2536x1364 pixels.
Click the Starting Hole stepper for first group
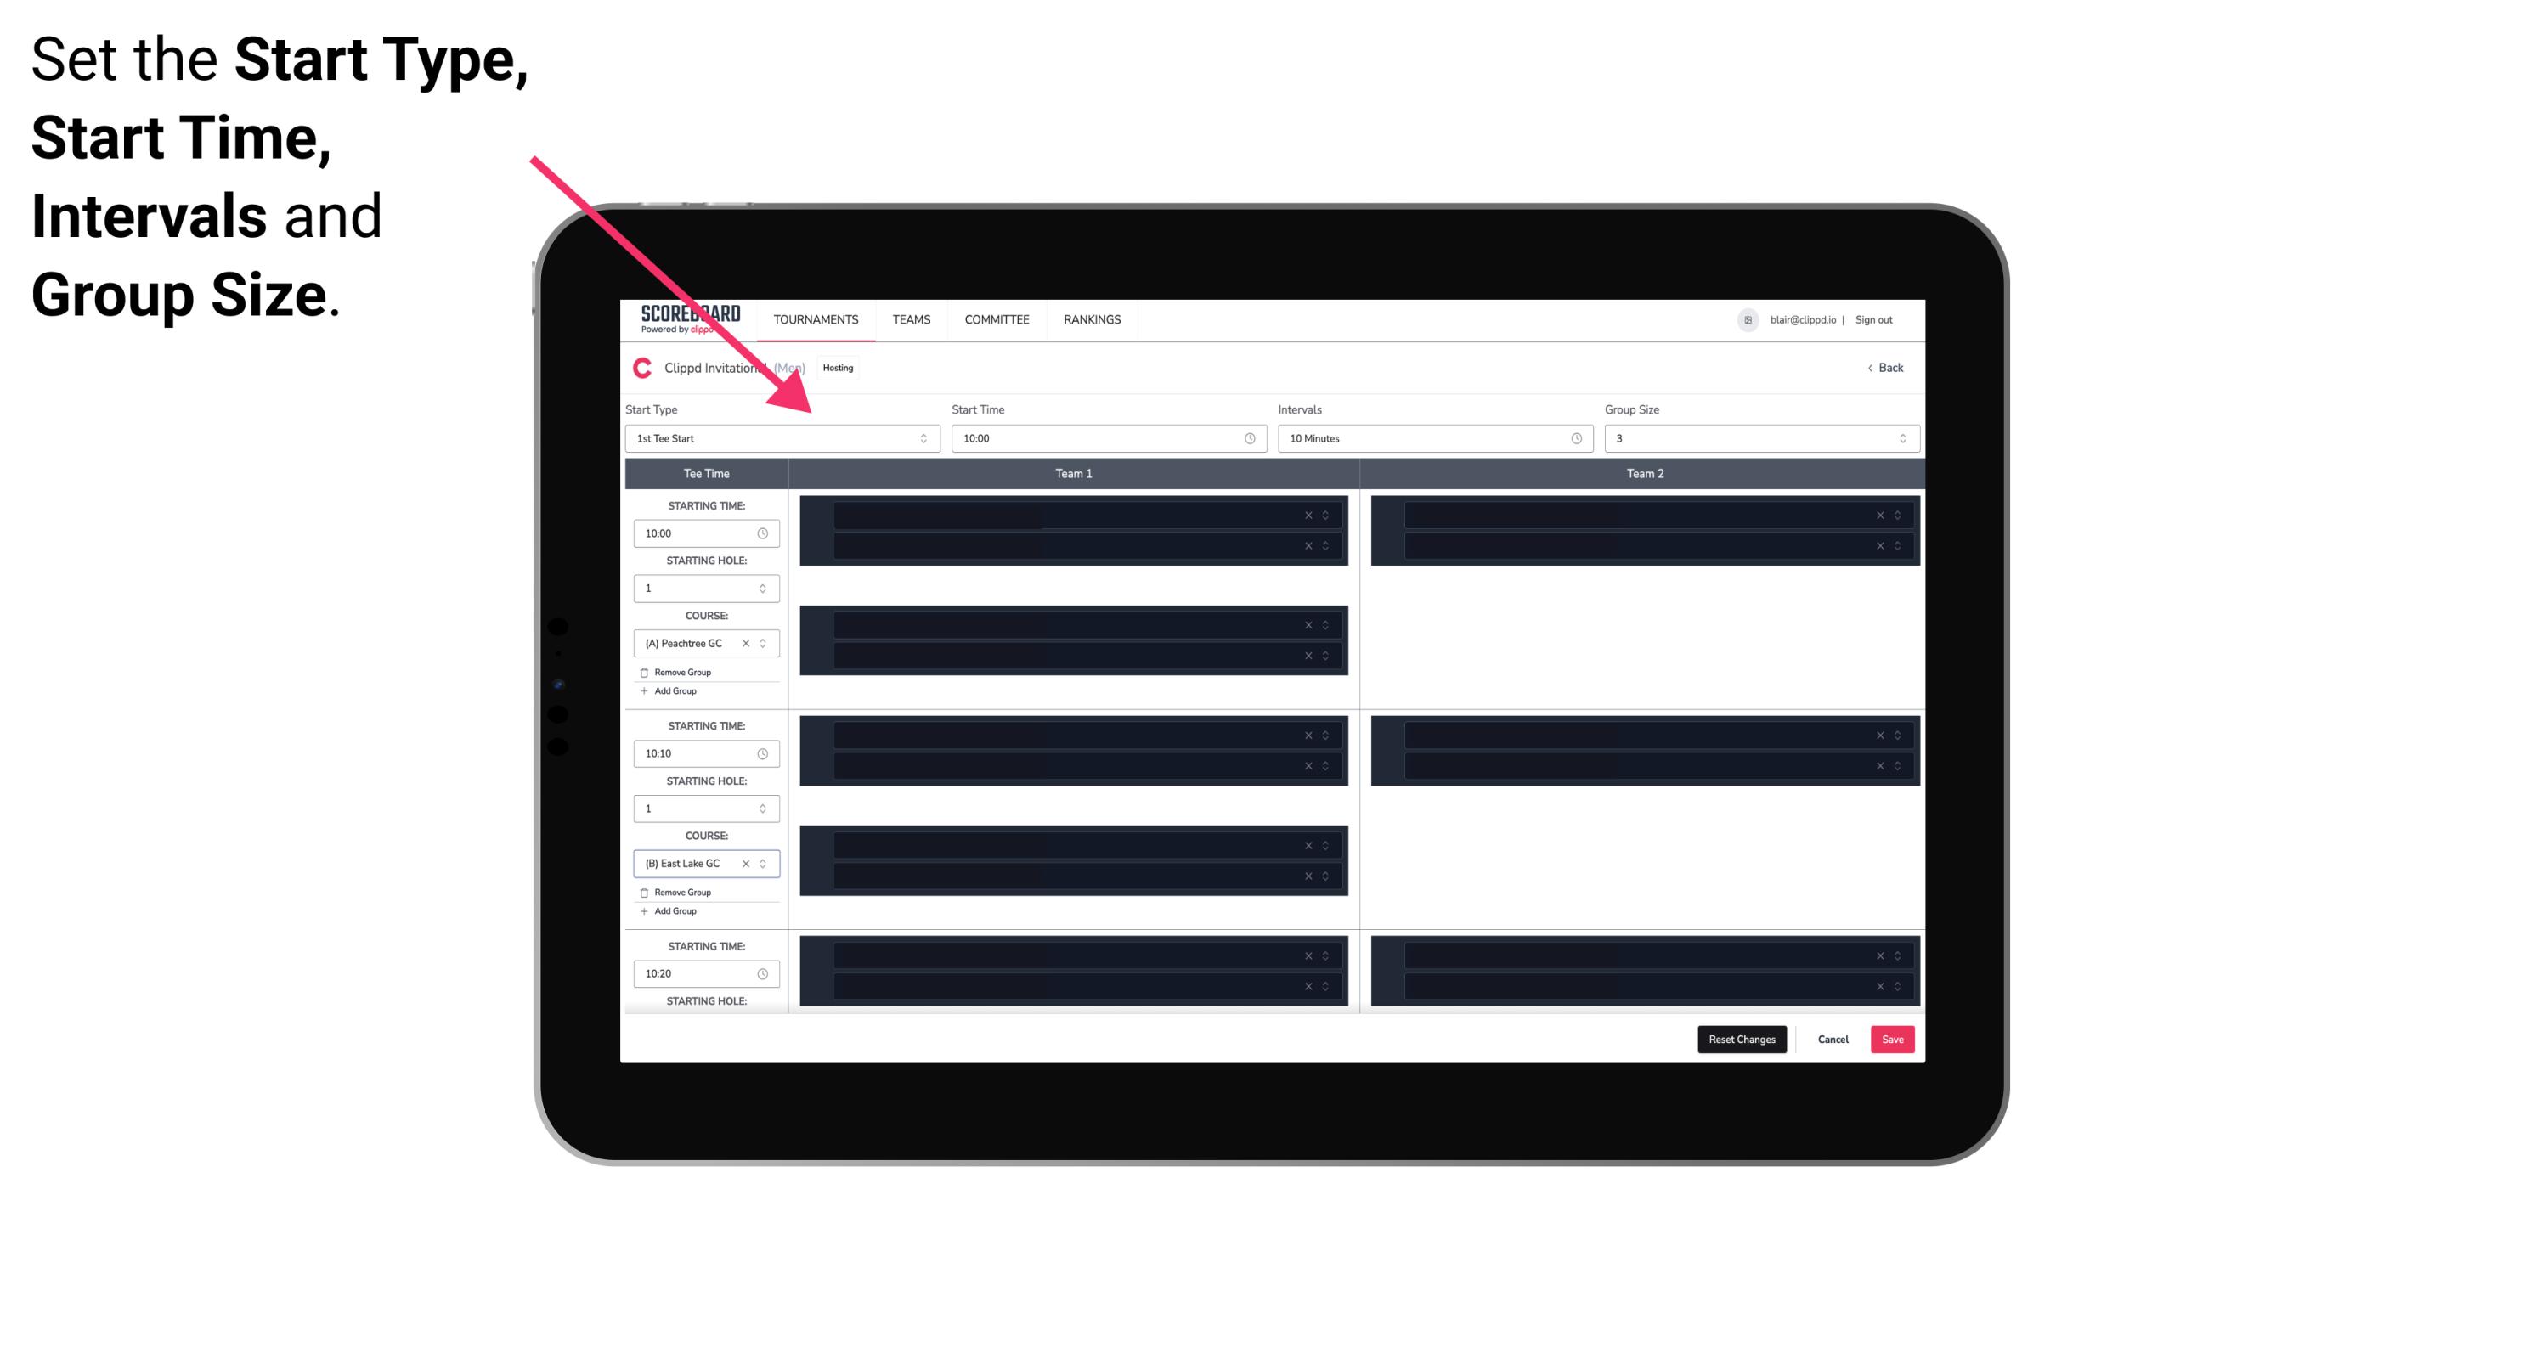click(765, 588)
